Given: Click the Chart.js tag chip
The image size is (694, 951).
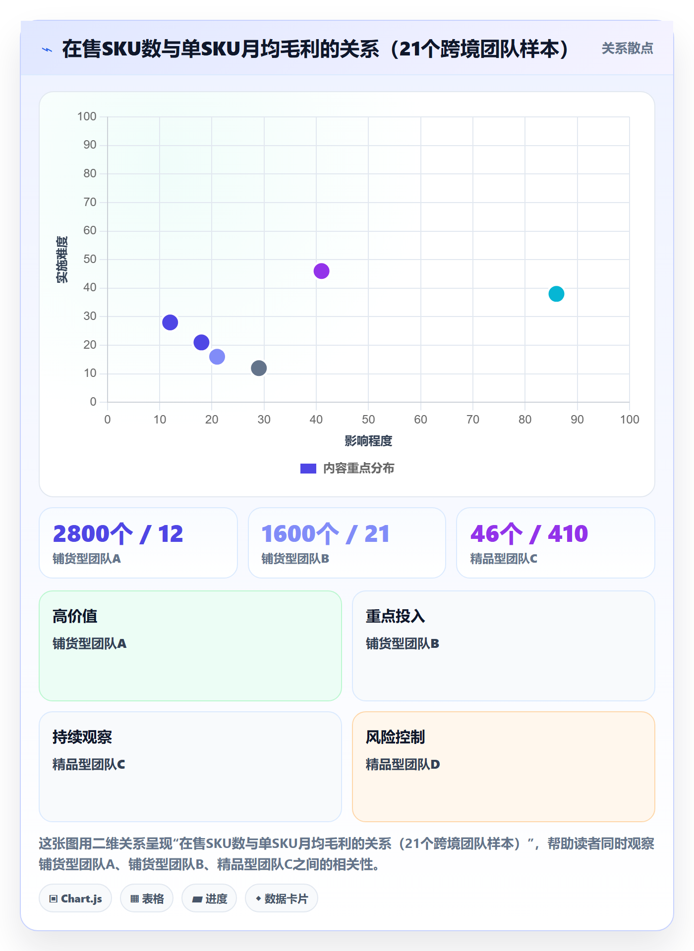Looking at the screenshot, I should pyautogui.click(x=75, y=898).
